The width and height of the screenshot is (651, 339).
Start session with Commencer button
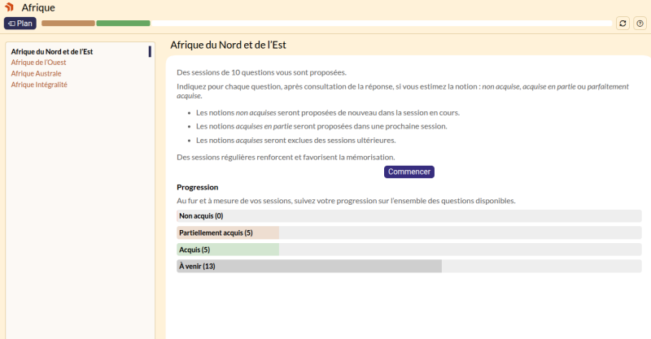point(409,172)
